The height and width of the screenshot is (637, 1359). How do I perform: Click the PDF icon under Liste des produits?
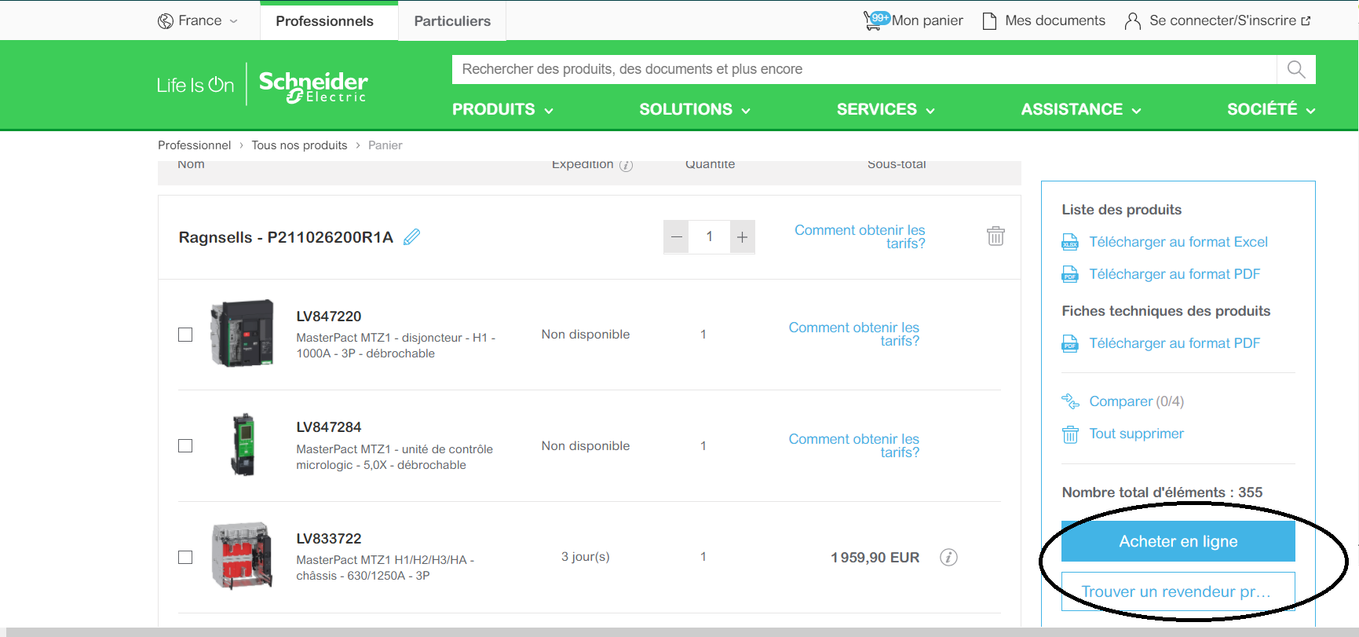1070,274
